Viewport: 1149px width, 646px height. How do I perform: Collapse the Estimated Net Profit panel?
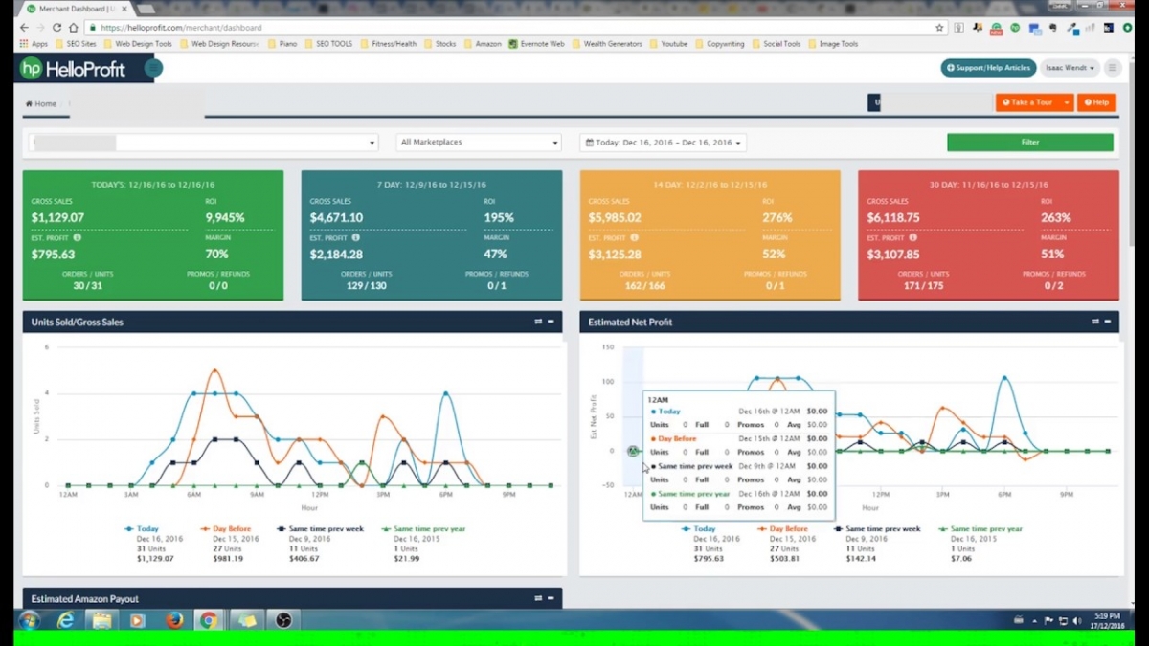[x=1108, y=323]
